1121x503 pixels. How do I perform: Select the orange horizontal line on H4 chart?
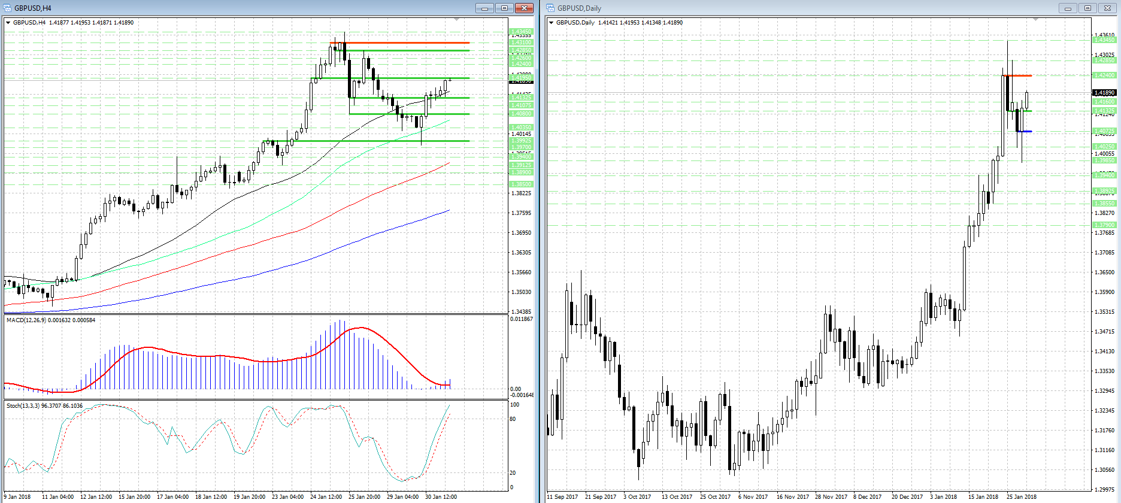pos(407,43)
